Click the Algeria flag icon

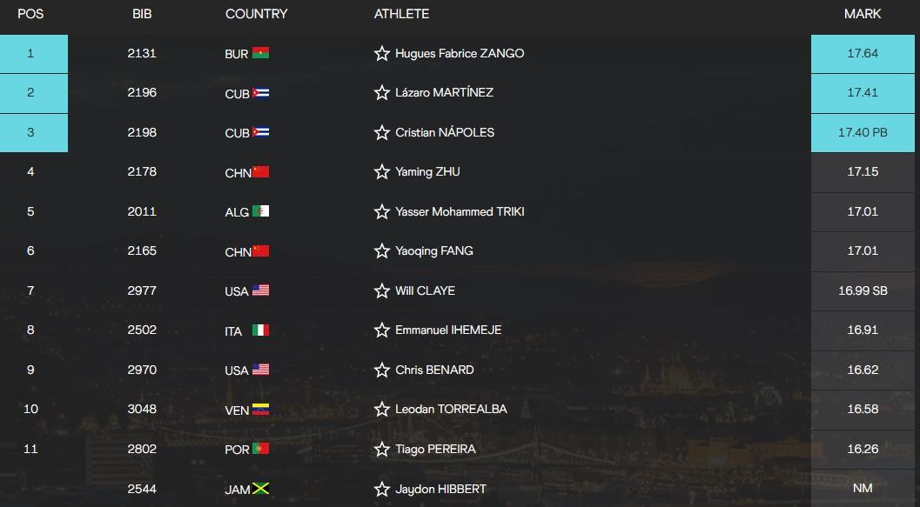(x=260, y=211)
